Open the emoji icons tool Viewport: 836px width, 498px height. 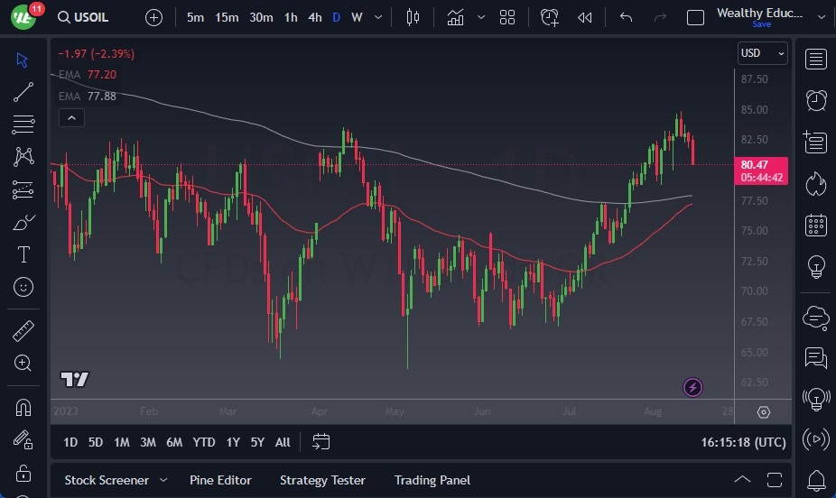tap(23, 287)
